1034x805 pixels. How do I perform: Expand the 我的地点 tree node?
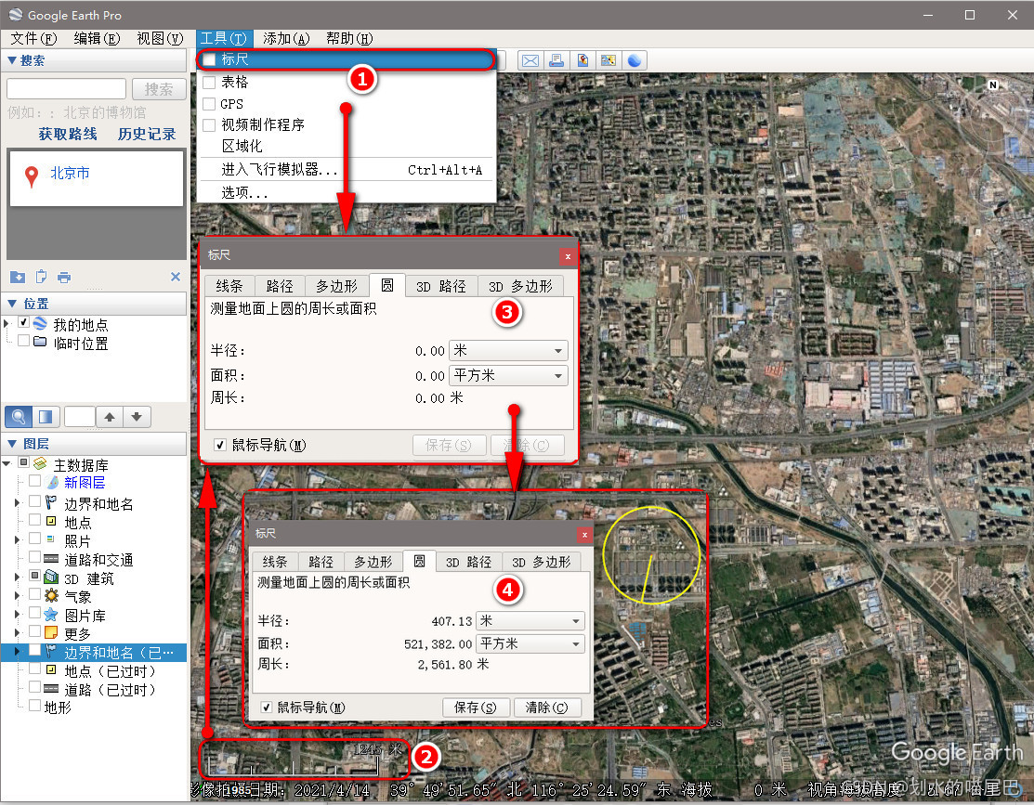coord(7,324)
